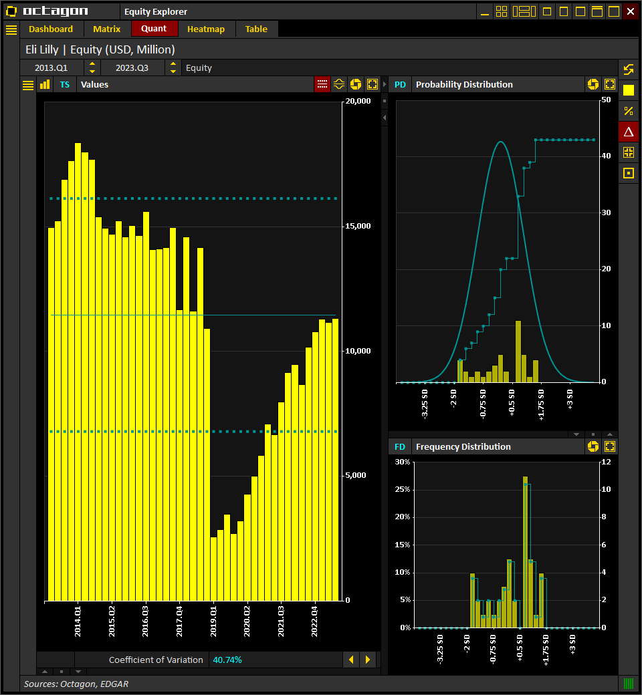The image size is (642, 695).
Task: Click the refresh/rotate icon on Probability Distribution panel
Action: pos(593,84)
